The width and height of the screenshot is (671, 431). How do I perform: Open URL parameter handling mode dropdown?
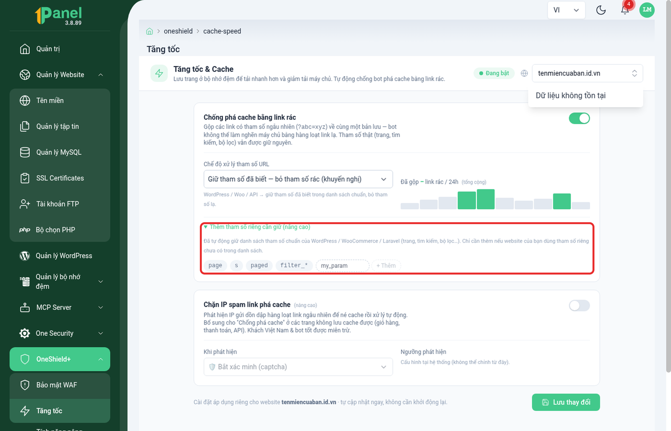pyautogui.click(x=298, y=179)
